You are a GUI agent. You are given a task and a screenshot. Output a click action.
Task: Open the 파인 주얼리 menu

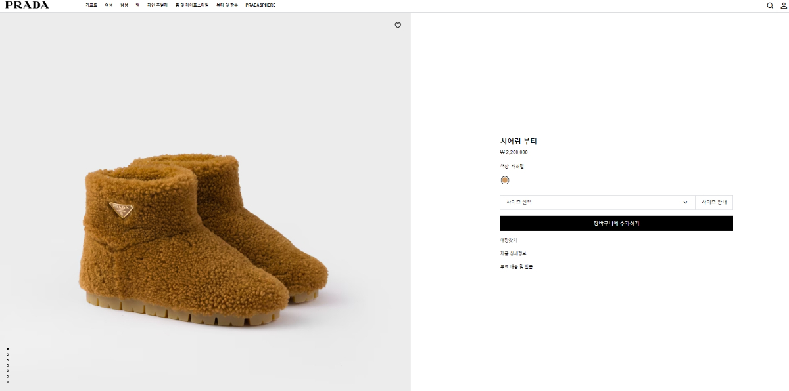click(x=158, y=5)
